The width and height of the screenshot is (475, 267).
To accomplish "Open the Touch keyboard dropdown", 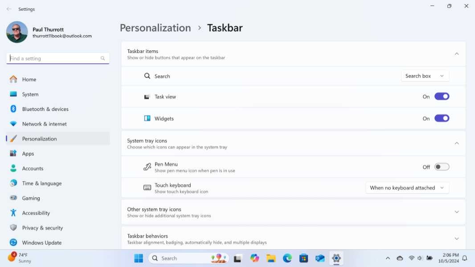I will coord(407,188).
